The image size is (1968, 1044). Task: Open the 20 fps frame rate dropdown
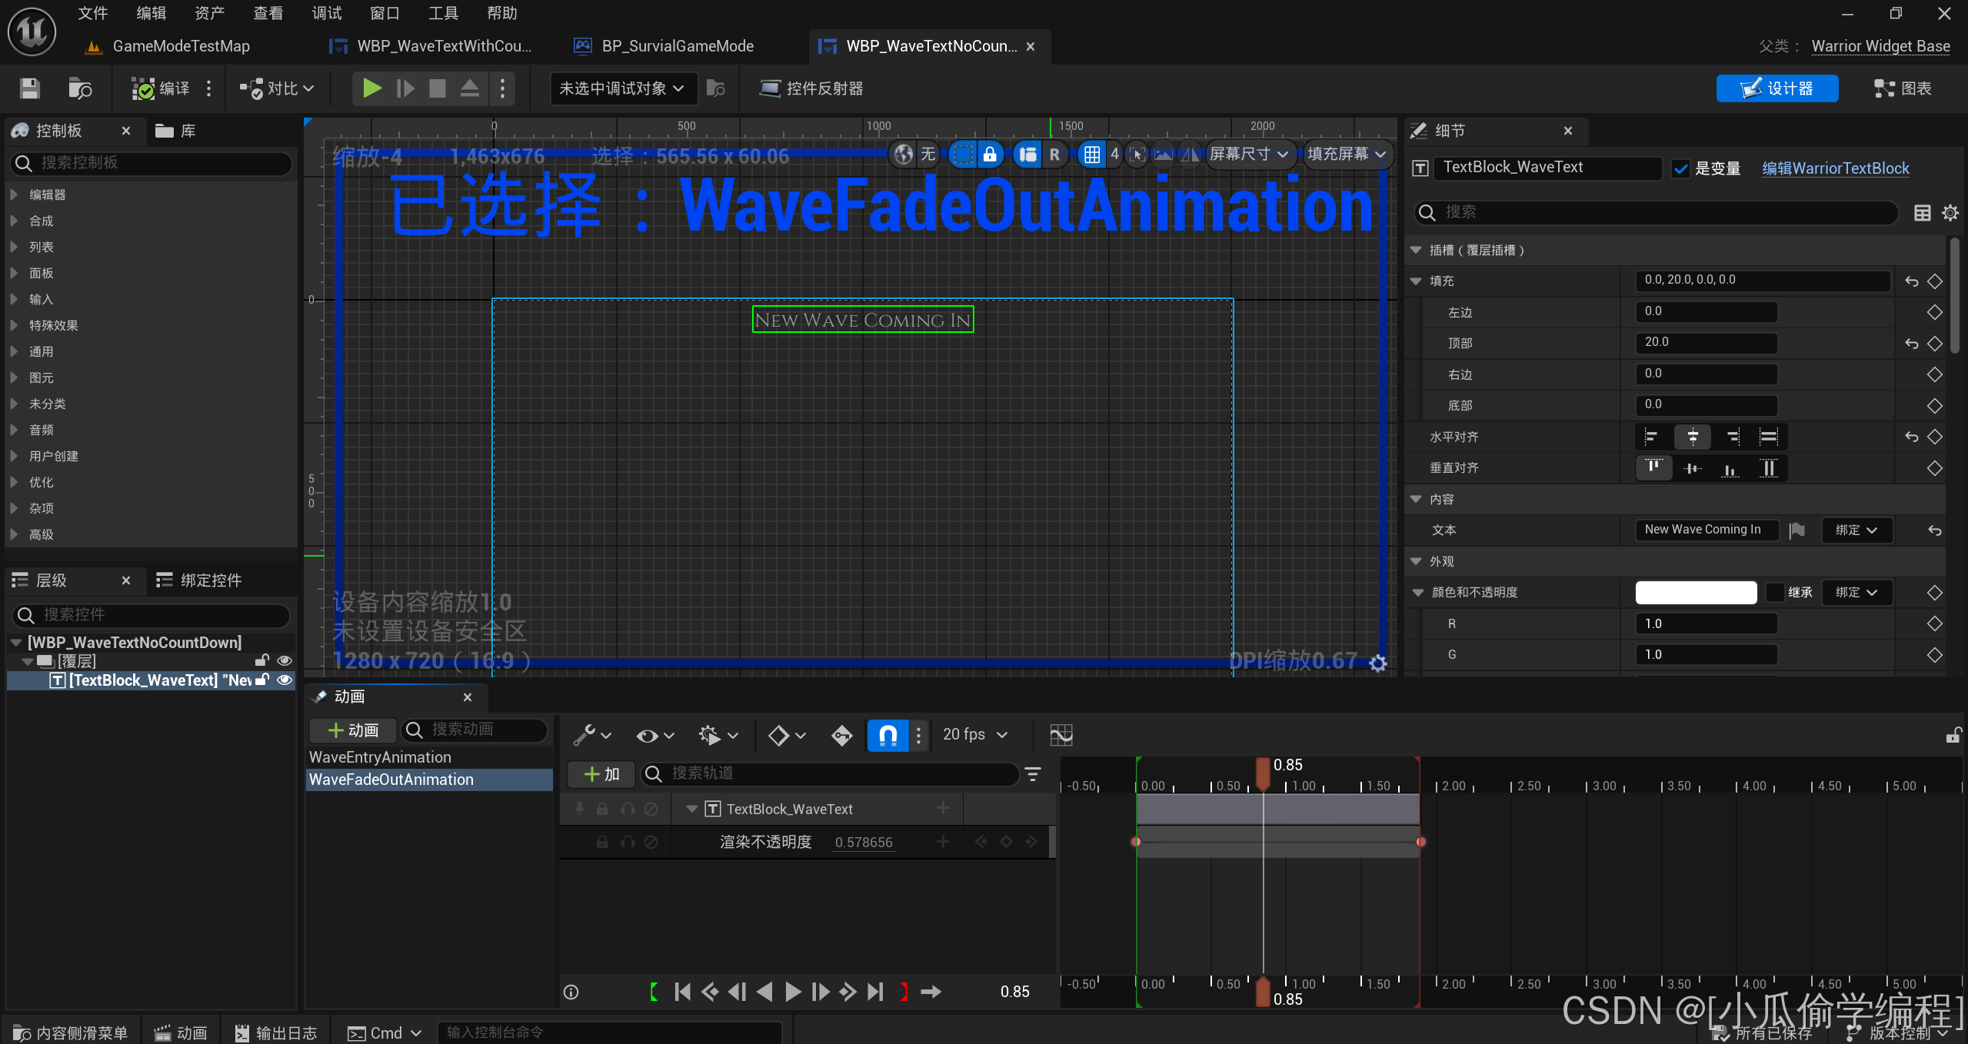tap(975, 735)
